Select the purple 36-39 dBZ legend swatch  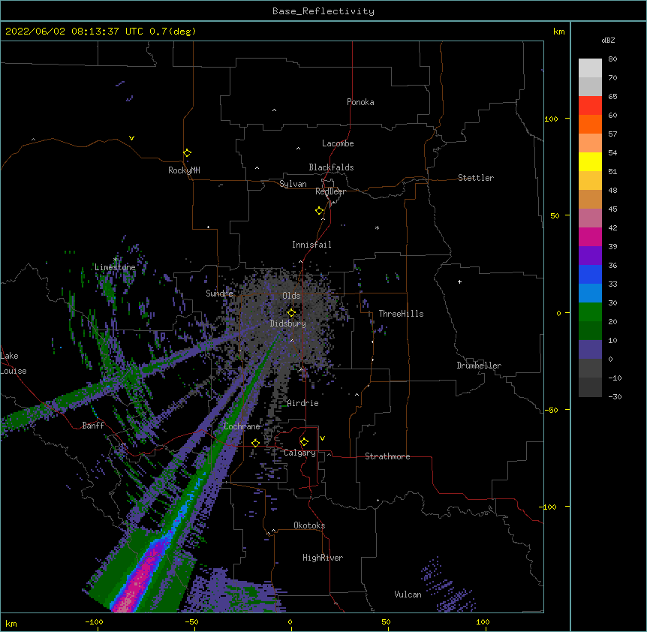590,256
